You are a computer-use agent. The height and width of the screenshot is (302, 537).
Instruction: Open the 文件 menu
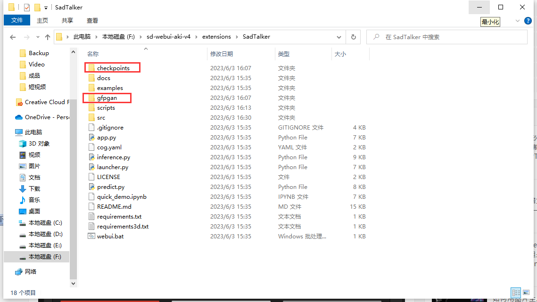point(17,20)
